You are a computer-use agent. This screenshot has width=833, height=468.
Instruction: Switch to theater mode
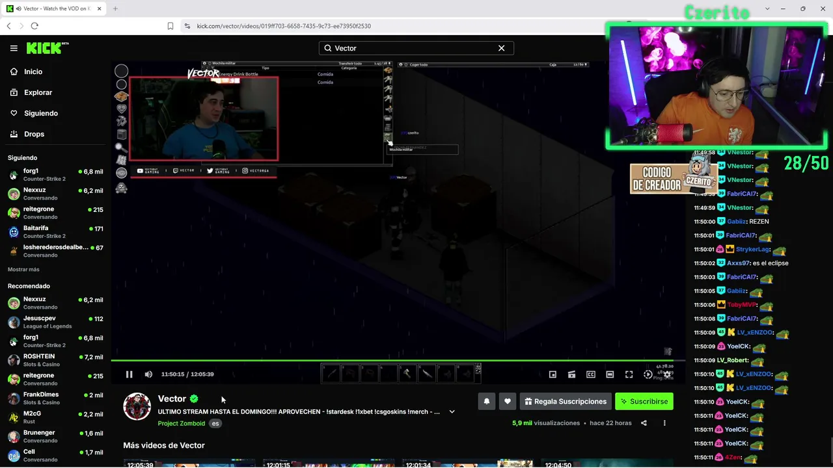[x=610, y=374]
